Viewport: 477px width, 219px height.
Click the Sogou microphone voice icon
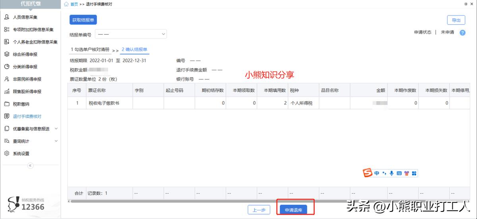pyautogui.click(x=392, y=173)
